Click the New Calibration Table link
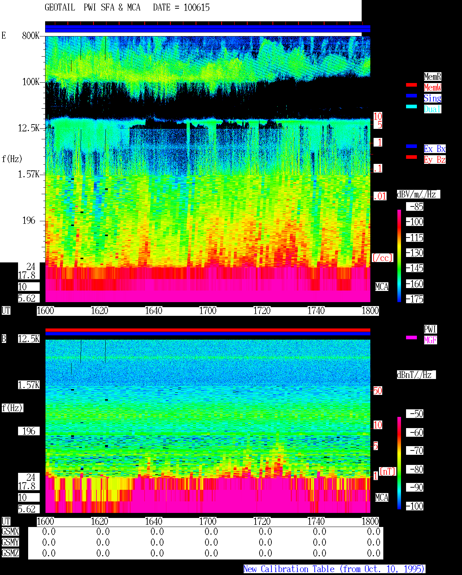The height and width of the screenshot is (575, 462). point(334,569)
